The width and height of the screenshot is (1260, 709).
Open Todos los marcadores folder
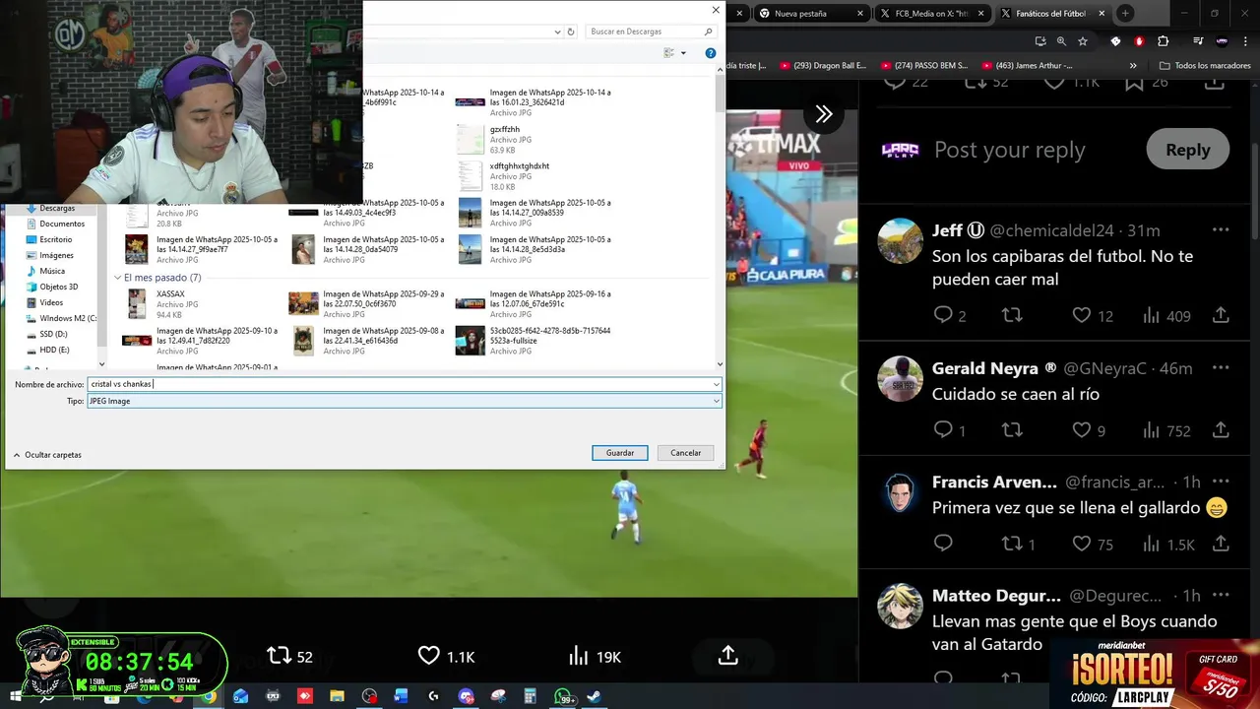coord(1205,66)
